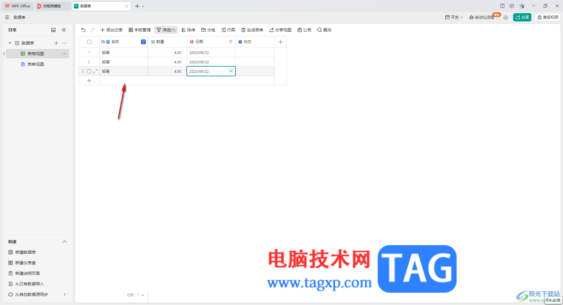
Task: Add a new row with bottom plus
Action: [x=89, y=81]
